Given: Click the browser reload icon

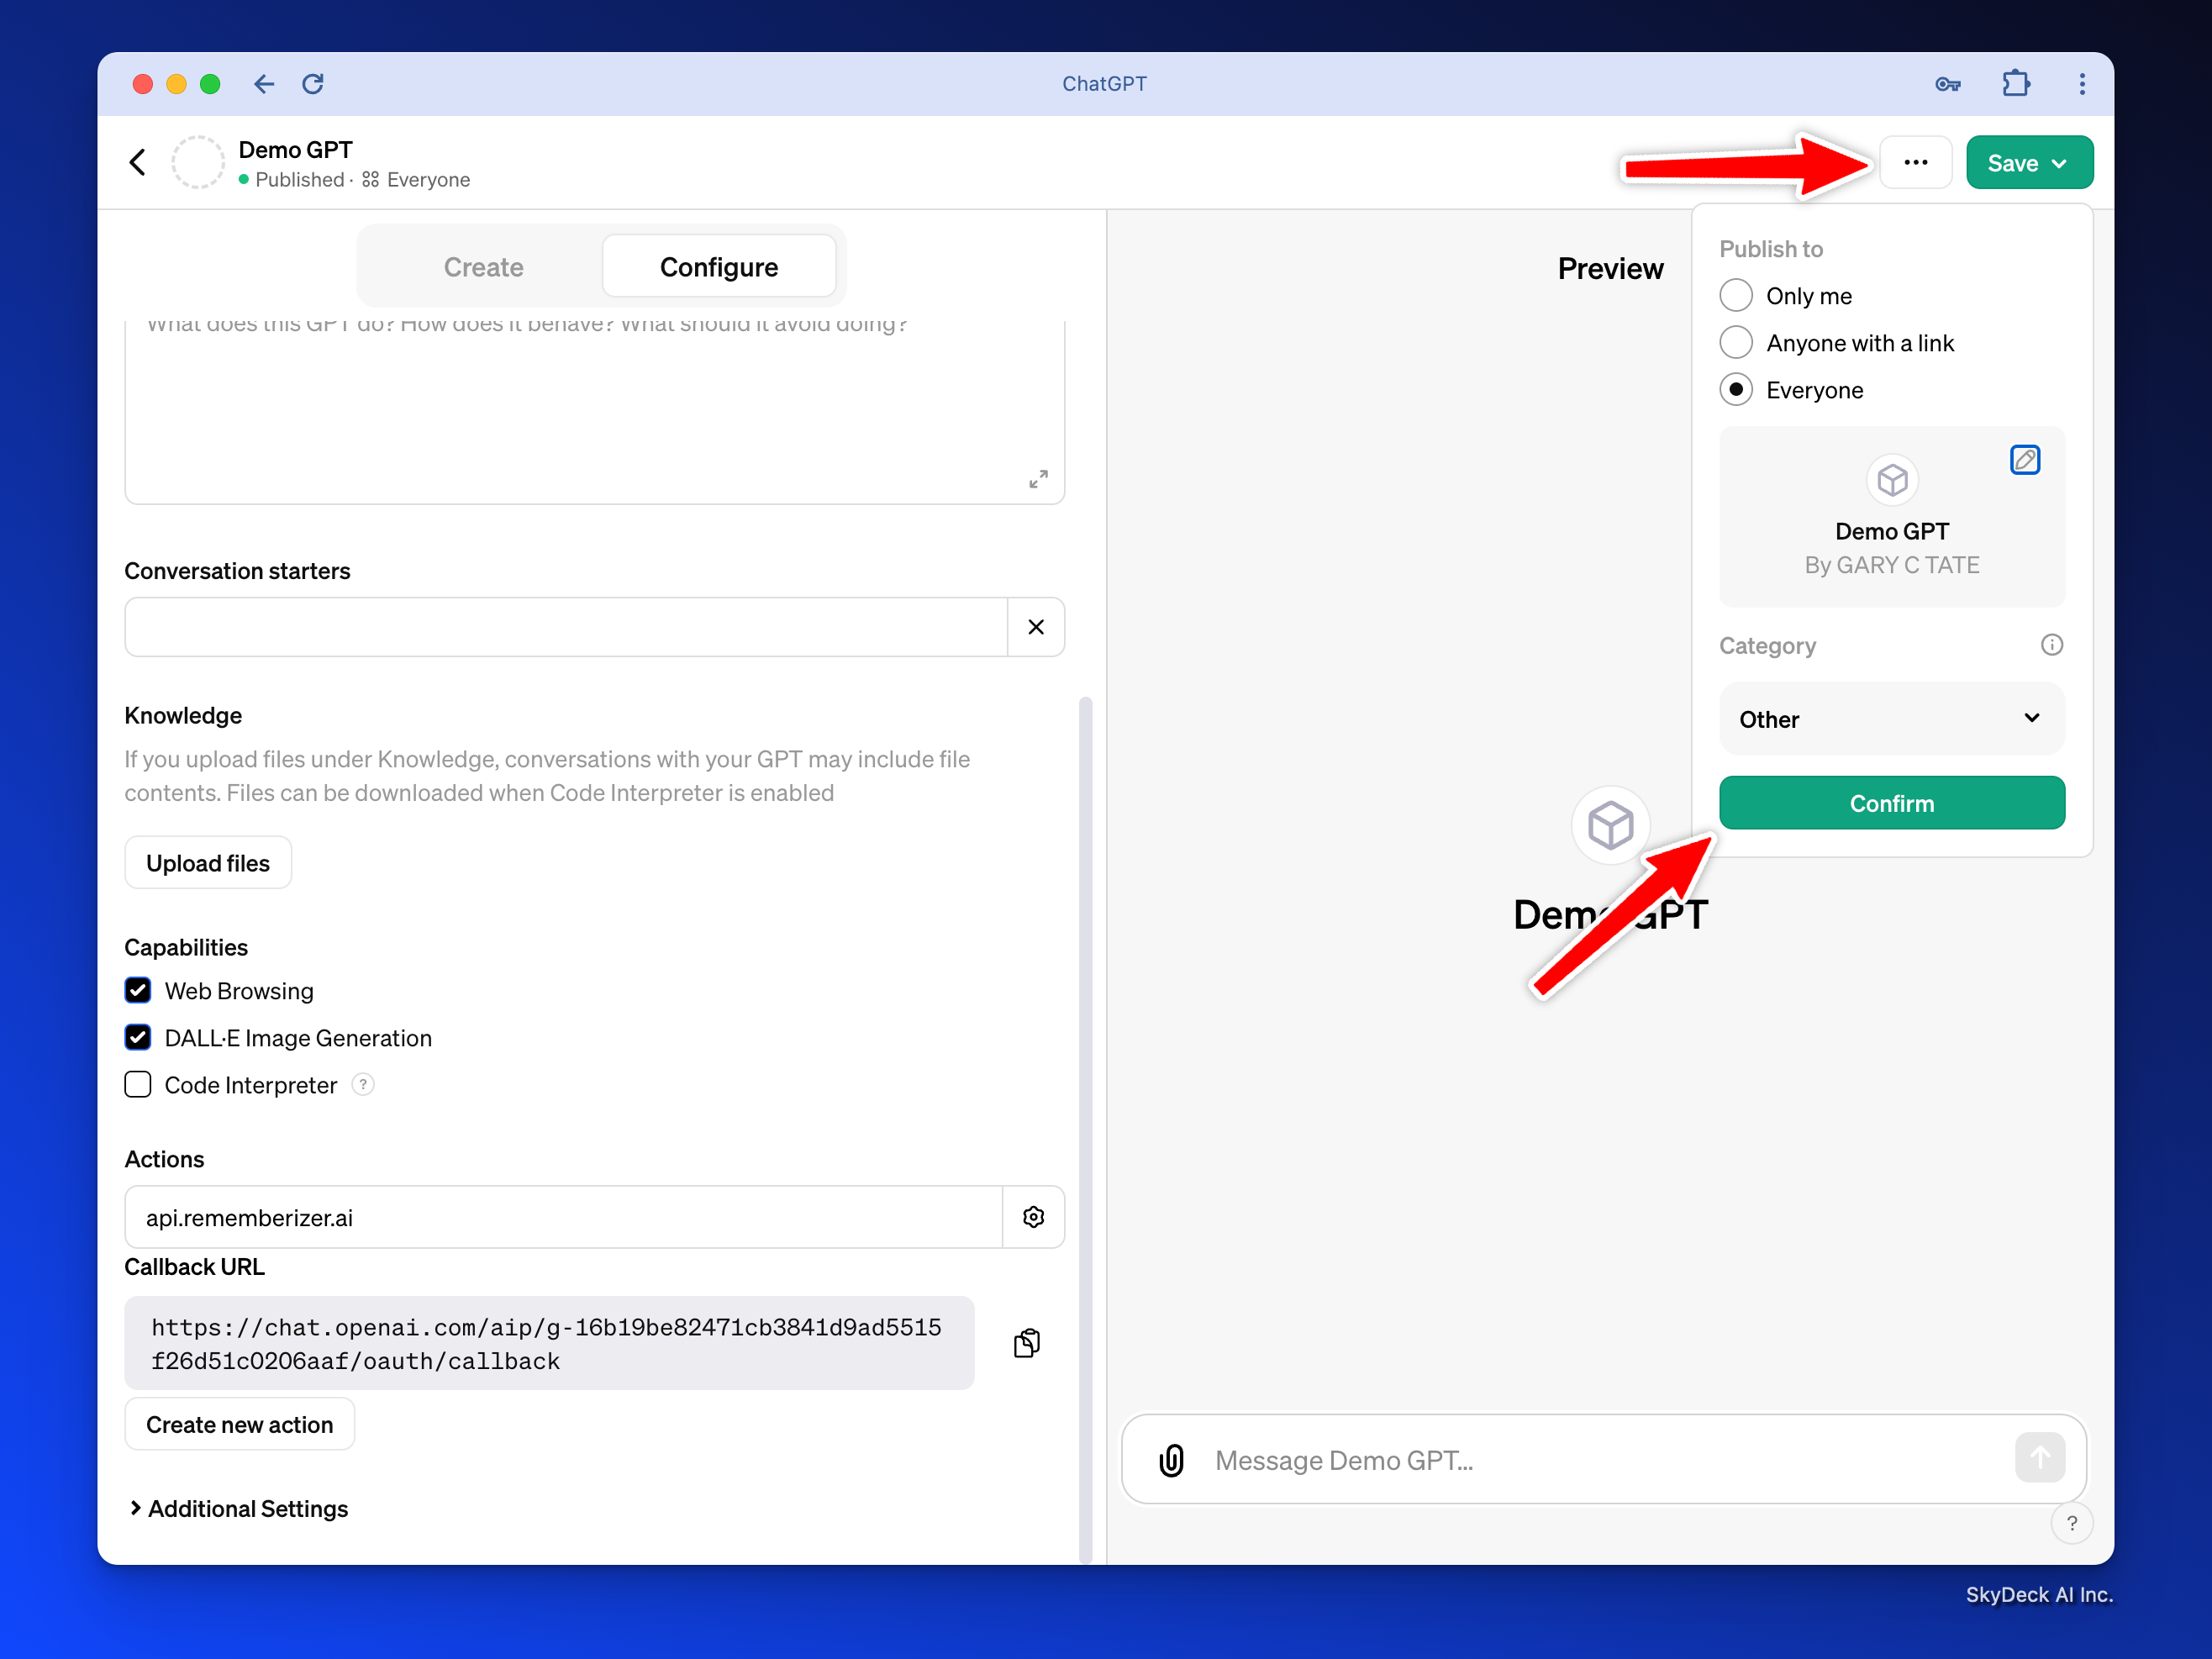Looking at the screenshot, I should pyautogui.click(x=313, y=84).
